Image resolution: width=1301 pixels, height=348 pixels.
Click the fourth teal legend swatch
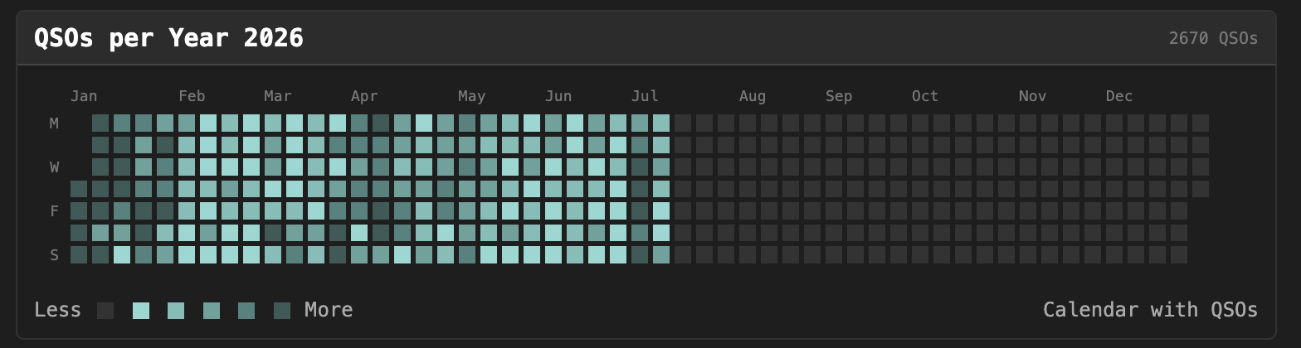point(246,311)
